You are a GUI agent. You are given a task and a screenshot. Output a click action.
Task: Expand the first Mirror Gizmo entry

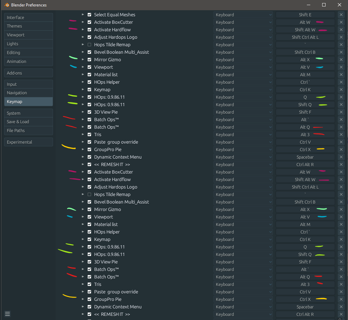coord(83,59)
